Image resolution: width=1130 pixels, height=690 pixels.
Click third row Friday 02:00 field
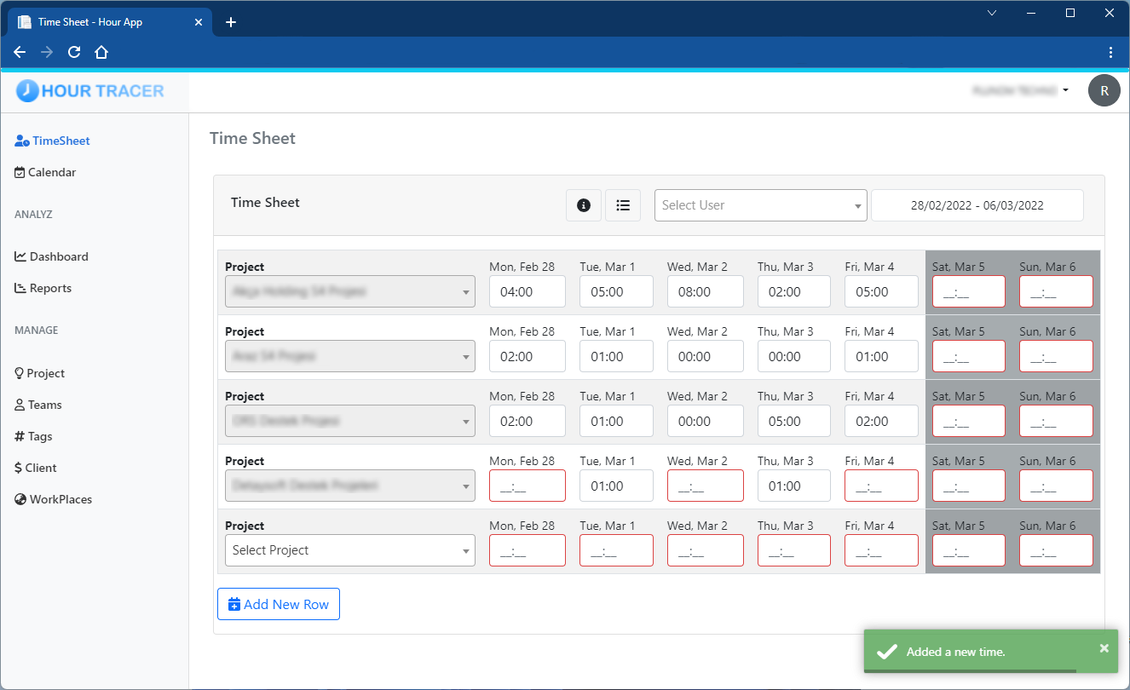tap(882, 421)
